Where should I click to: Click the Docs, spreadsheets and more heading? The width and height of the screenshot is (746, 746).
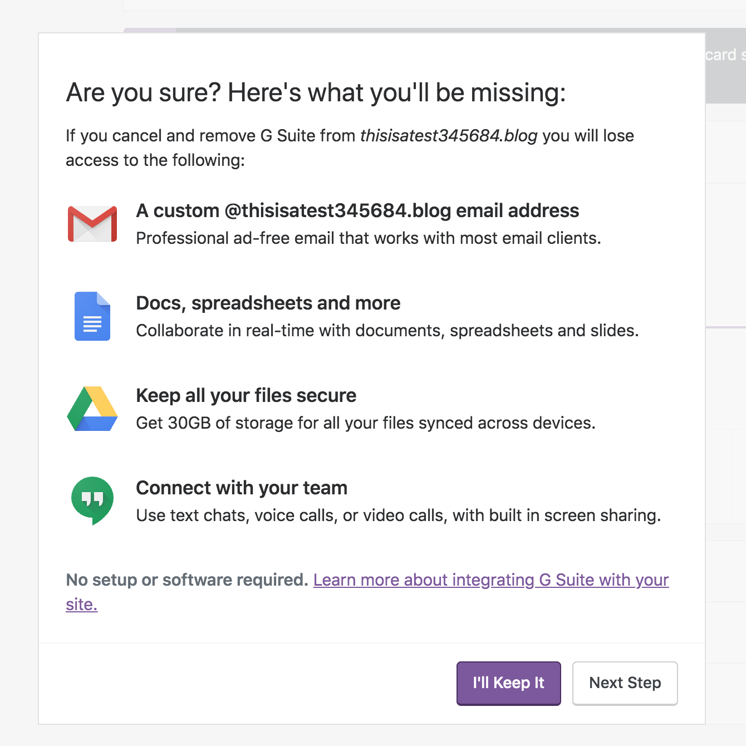click(x=268, y=303)
